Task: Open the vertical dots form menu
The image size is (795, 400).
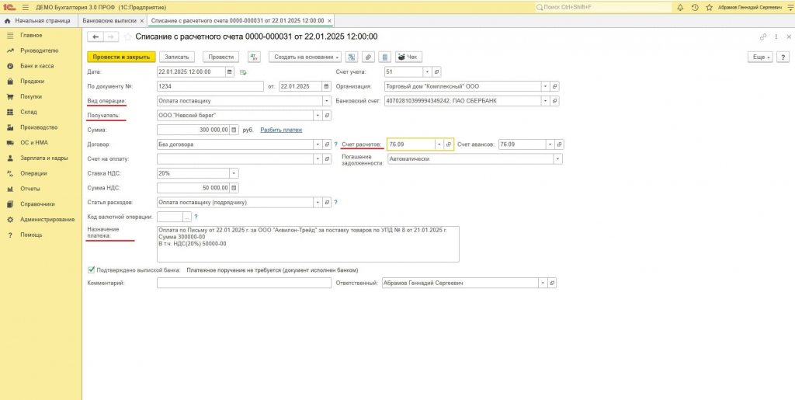Action: pyautogui.click(x=776, y=37)
